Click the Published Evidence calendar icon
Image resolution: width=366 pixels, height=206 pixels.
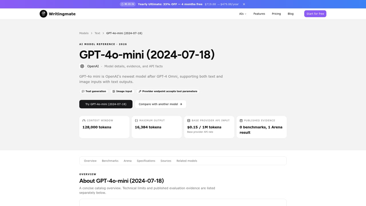click(241, 120)
